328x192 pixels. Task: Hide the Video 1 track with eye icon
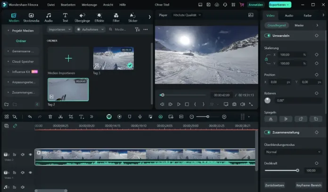click(x=30, y=173)
